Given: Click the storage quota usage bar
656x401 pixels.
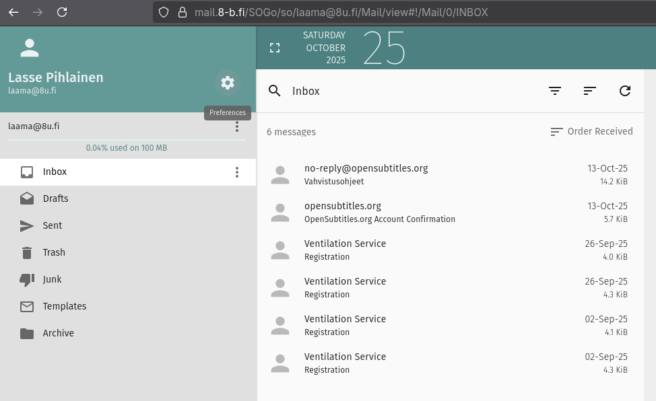Looking at the screenshot, I should (127, 140).
